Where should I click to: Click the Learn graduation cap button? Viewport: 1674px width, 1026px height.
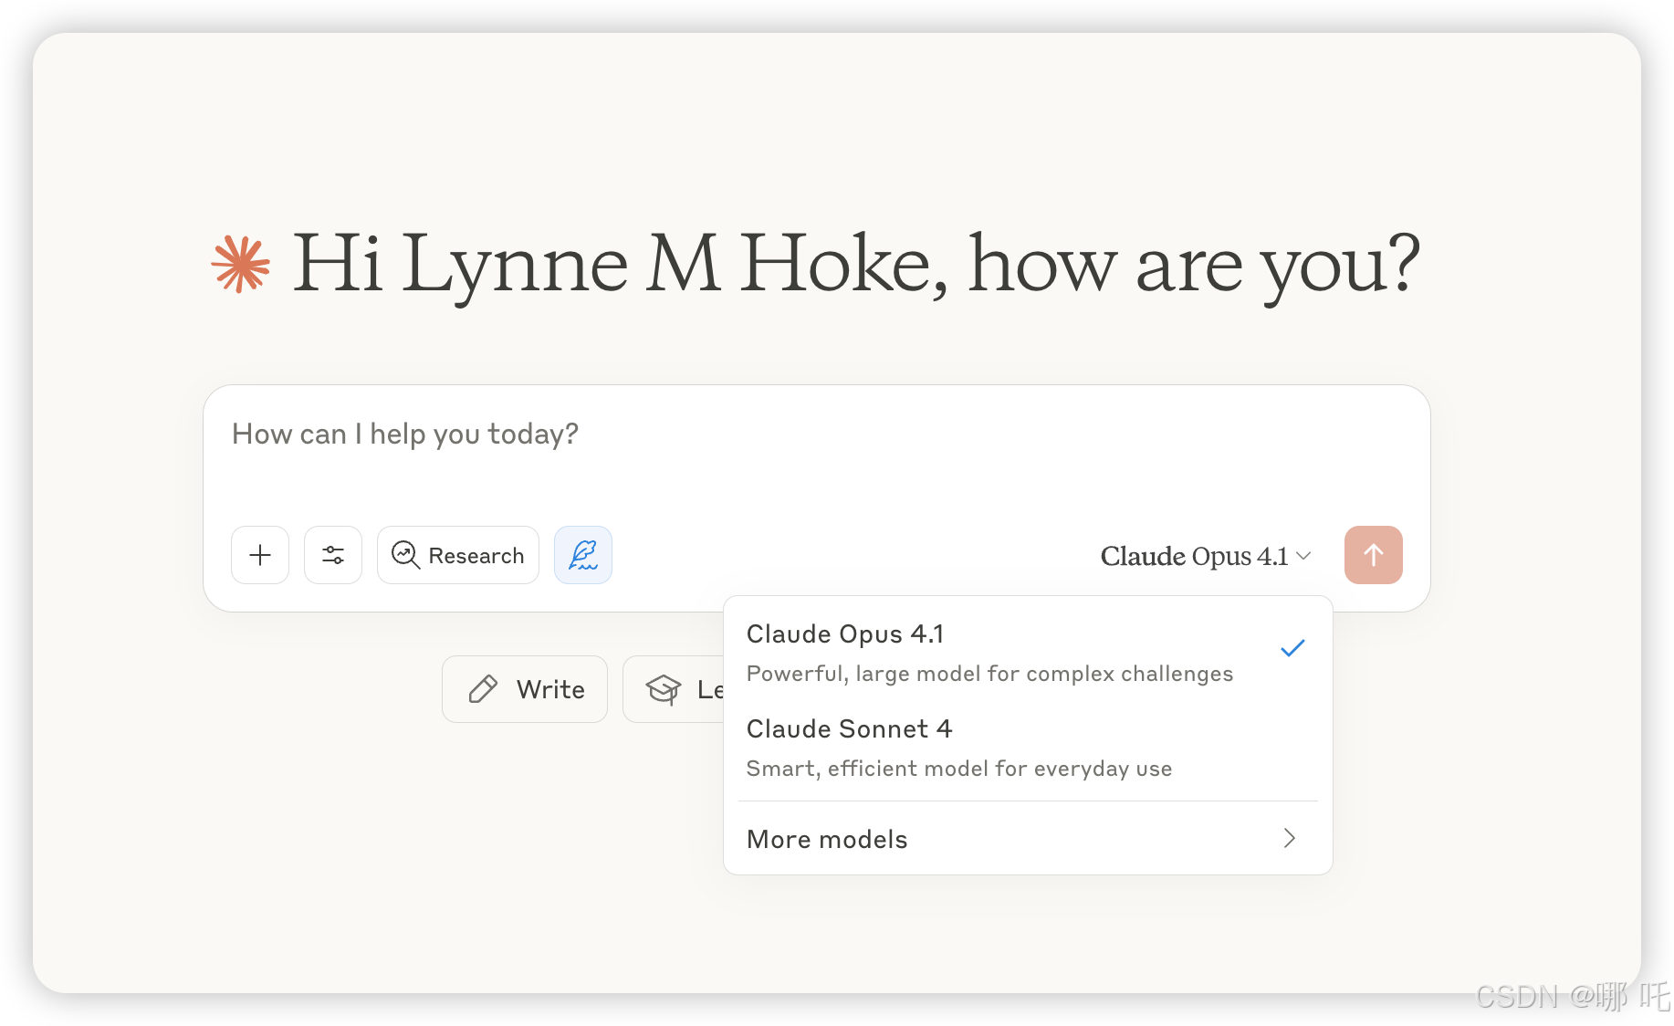click(x=674, y=689)
